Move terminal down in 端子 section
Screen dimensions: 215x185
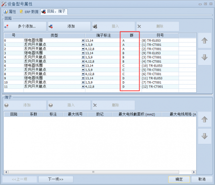tap(204, 136)
